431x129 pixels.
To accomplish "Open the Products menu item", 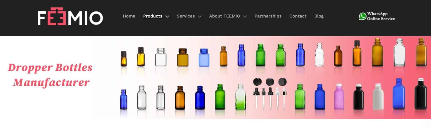I will coord(153,16).
